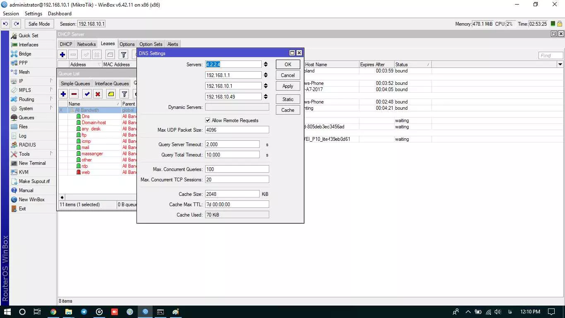The image size is (565, 318).
Task: Open Static DNS entries
Action: pyautogui.click(x=288, y=99)
